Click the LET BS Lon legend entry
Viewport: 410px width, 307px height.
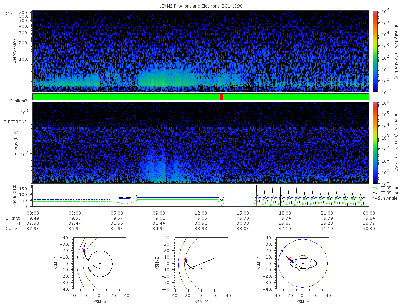386,193
